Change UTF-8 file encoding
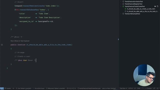This screenshot has height=90, width=160. tap(130, 88)
